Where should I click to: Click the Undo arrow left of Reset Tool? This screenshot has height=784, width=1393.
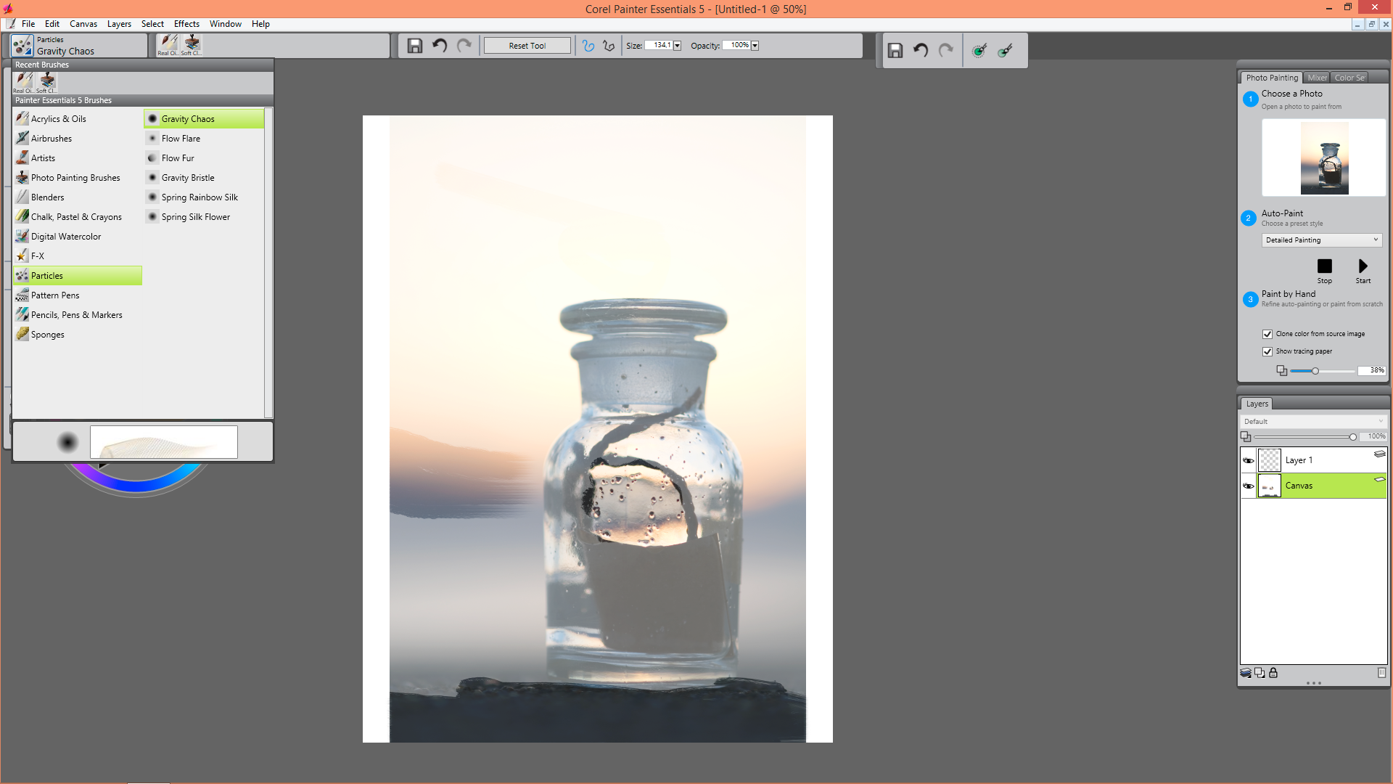(x=440, y=46)
